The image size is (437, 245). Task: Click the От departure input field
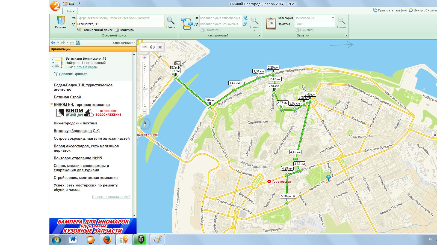pyautogui.click(x=221, y=18)
